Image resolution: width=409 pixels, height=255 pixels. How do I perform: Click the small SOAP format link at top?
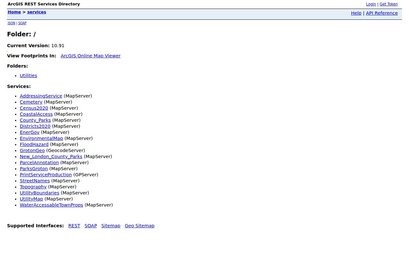(x=22, y=23)
